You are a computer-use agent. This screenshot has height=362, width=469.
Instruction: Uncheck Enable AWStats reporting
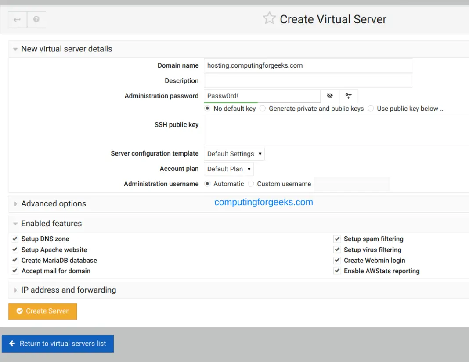(x=337, y=271)
